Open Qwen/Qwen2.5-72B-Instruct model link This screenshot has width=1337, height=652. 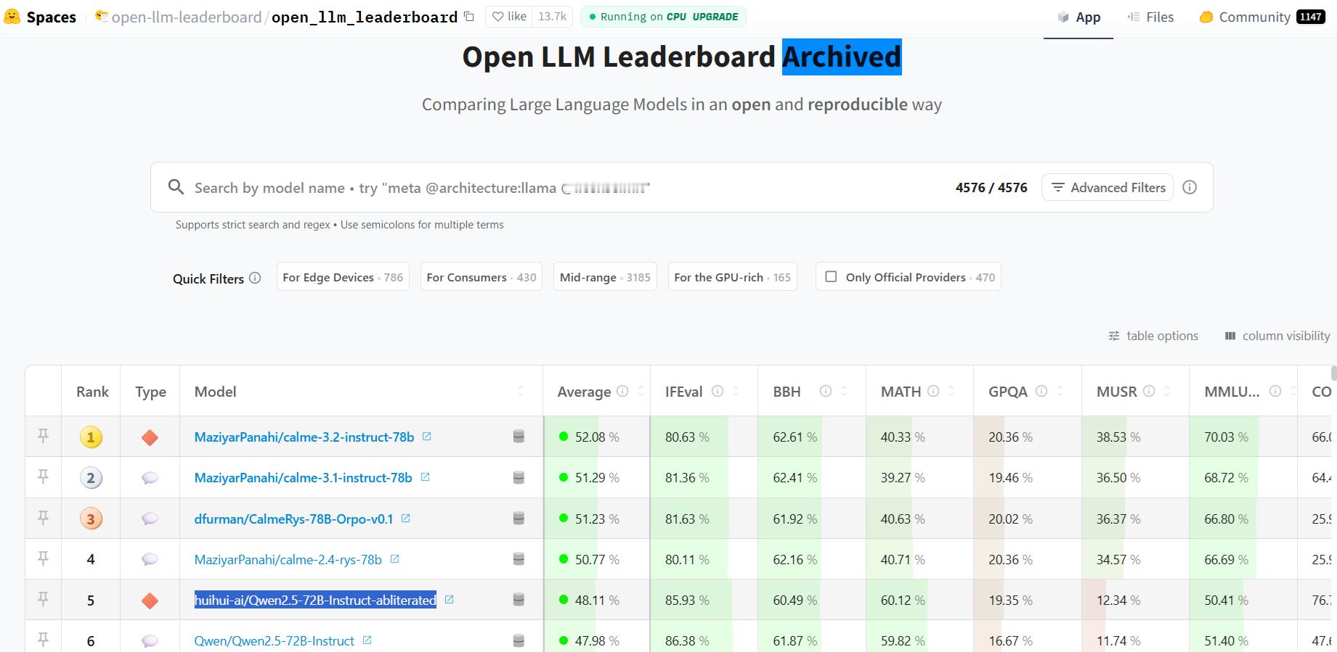pyautogui.click(x=275, y=640)
